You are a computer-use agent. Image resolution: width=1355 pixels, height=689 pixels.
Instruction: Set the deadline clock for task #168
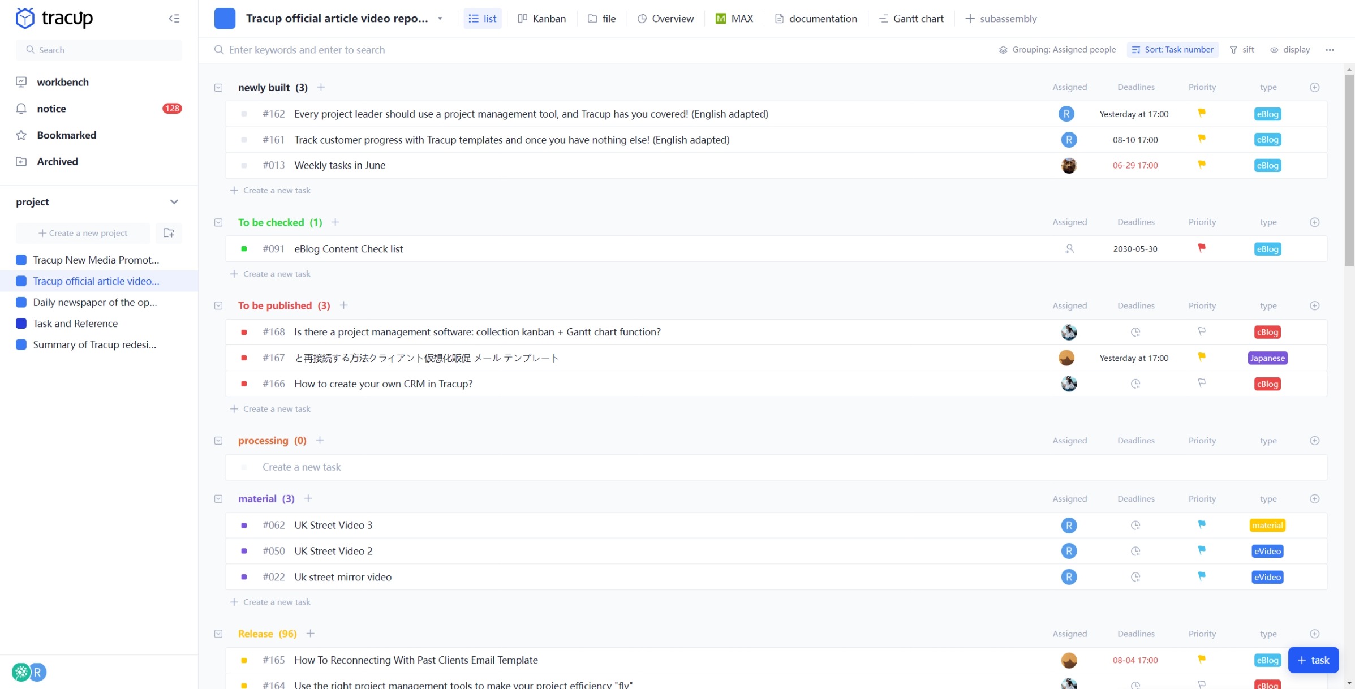tap(1135, 332)
